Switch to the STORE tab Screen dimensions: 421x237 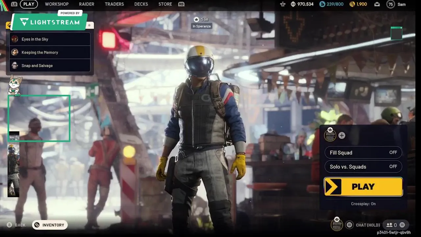click(165, 4)
